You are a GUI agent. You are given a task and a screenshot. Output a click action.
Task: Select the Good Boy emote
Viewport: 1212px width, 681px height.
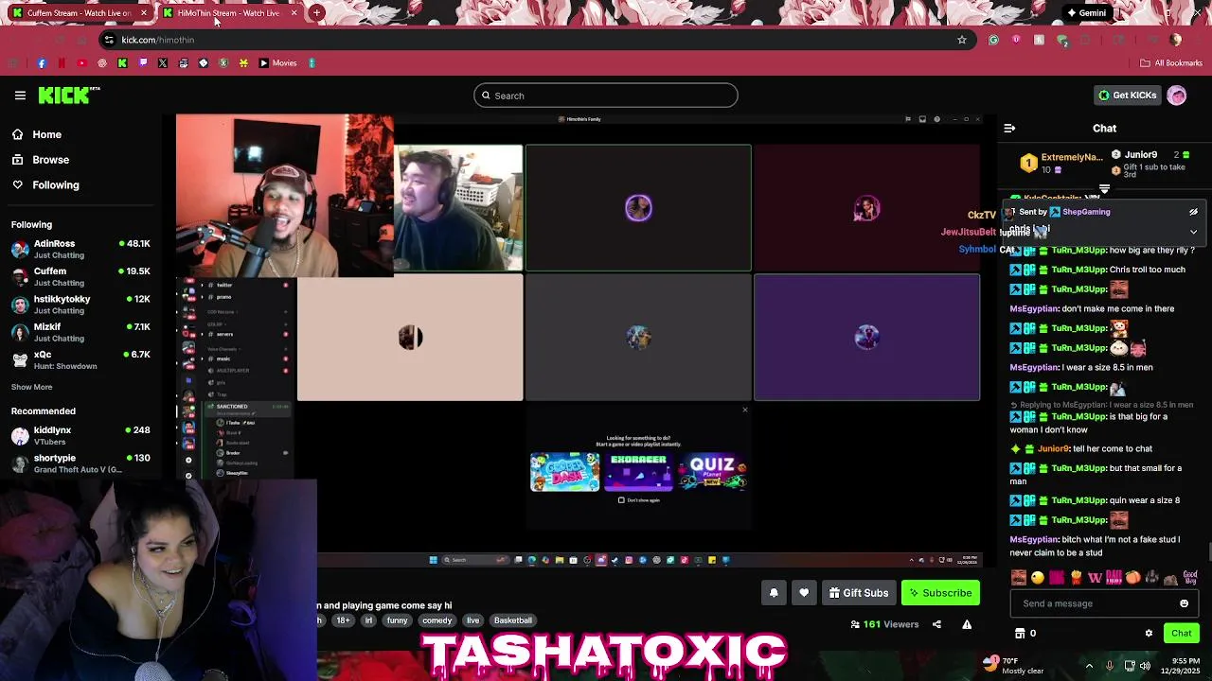tap(1190, 577)
